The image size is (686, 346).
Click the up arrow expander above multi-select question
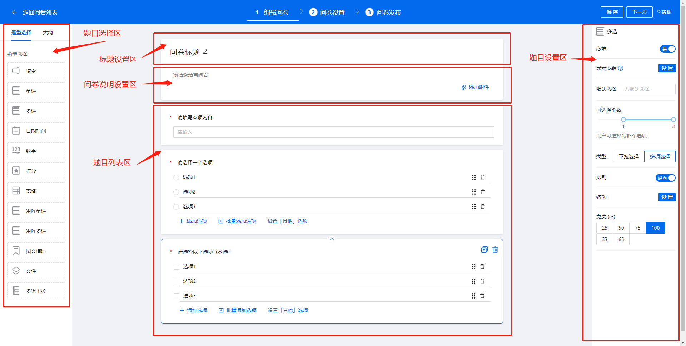coord(332,239)
